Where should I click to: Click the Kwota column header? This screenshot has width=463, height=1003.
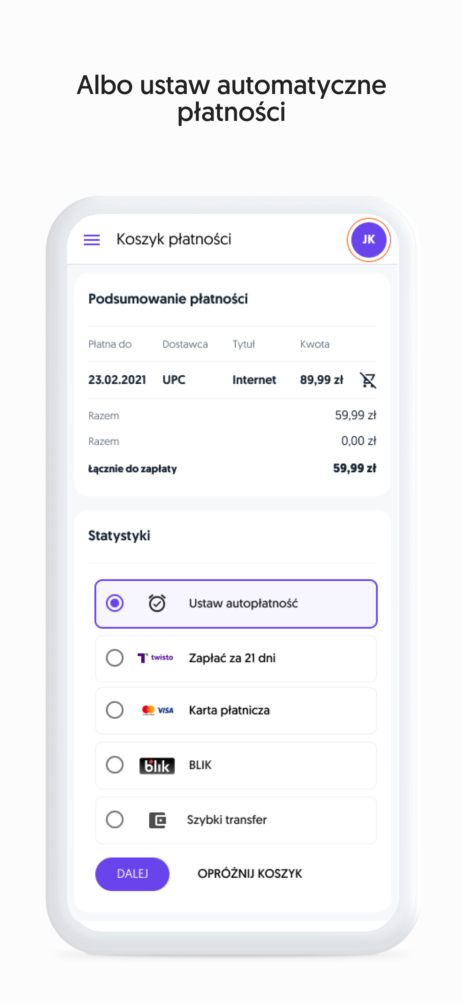coord(315,344)
